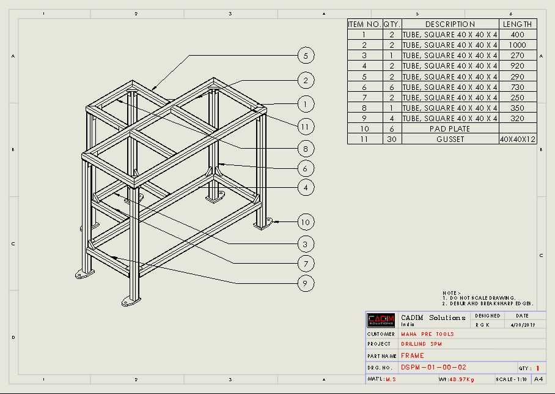Image resolution: width=555 pixels, height=394 pixels.
Task: Select the length cell '320'
Action: pos(518,118)
